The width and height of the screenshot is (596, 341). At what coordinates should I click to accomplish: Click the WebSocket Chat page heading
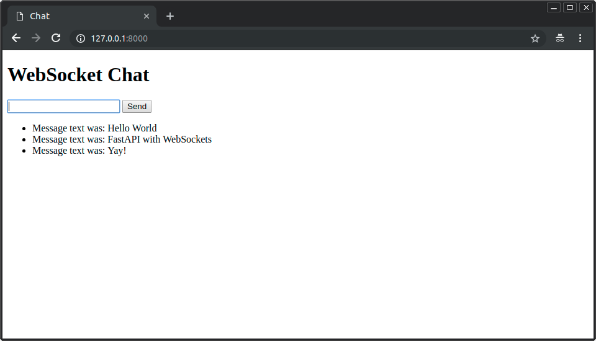[x=78, y=75]
